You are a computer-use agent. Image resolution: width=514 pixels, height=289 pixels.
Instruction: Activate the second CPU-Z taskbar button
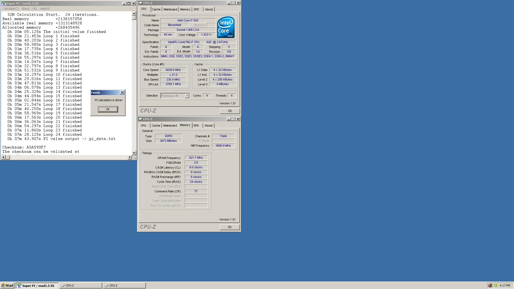click(124, 286)
